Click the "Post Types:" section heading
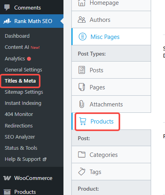This screenshot has height=195, width=165. tap(92, 54)
